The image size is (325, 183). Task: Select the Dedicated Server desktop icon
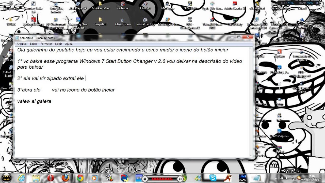pos(33,22)
